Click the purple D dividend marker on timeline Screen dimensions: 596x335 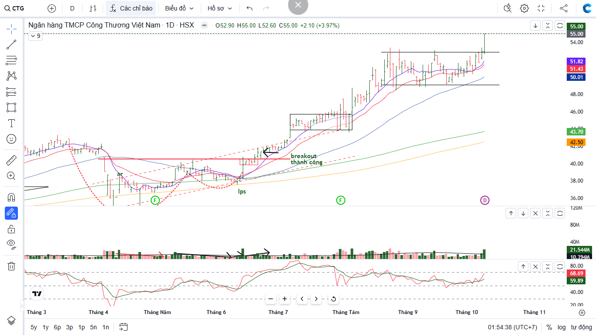click(485, 200)
